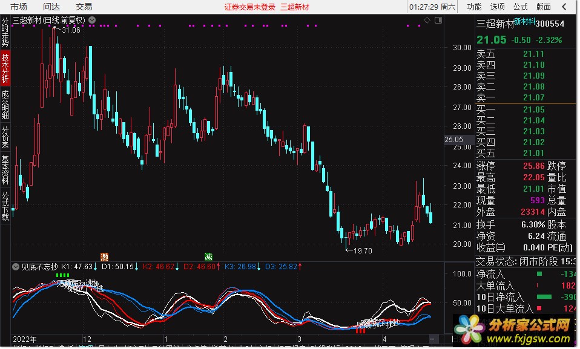Viewport: 580px width, 349px height.
Task: Open the 公式下载 sidebar tab
Action: (5, 206)
